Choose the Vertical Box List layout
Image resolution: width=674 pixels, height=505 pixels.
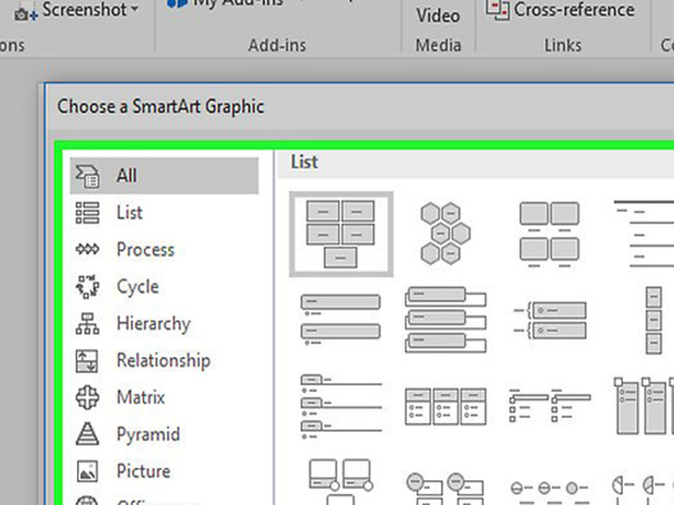point(445,320)
